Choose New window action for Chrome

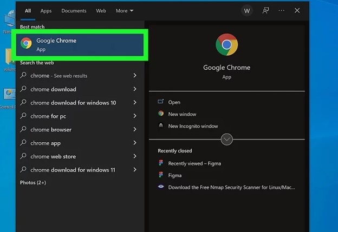tap(182, 114)
